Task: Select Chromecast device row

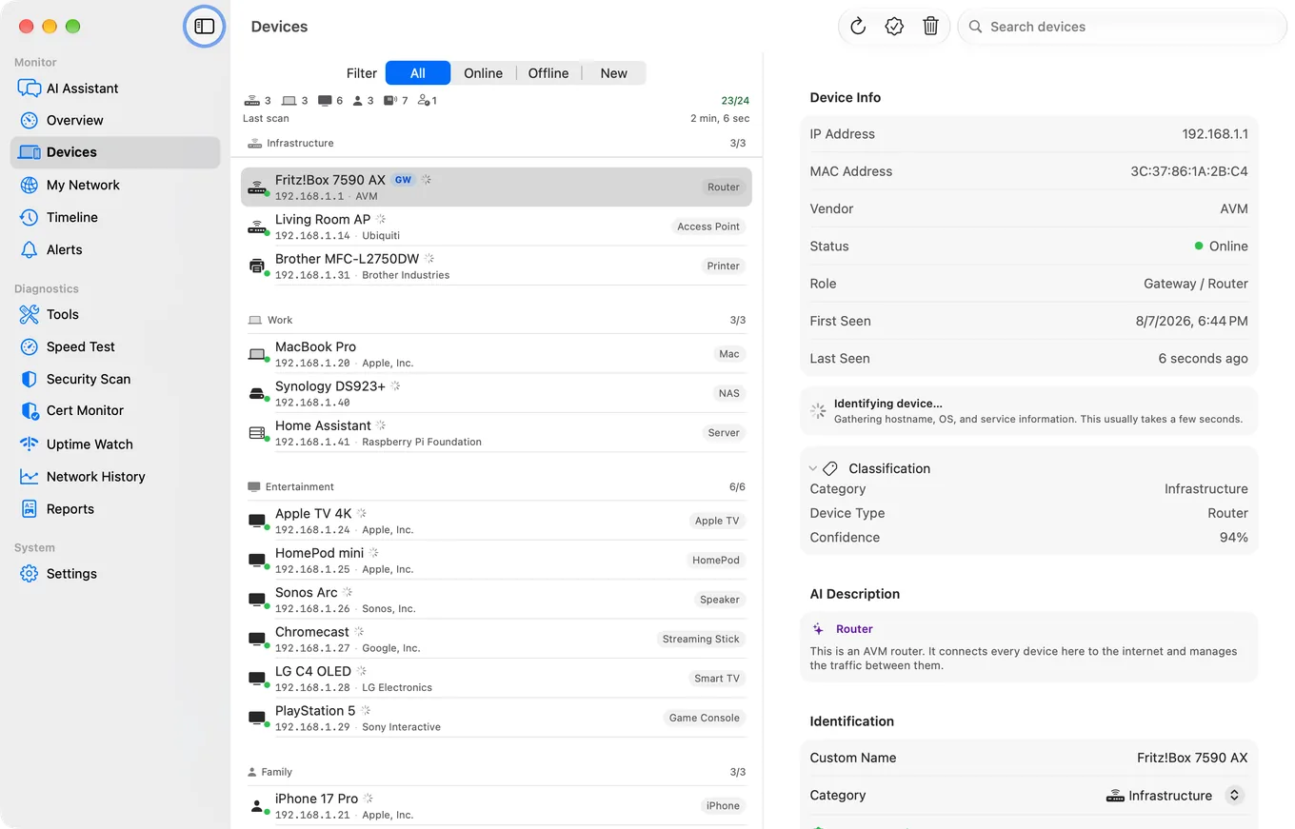Action: coord(496,639)
